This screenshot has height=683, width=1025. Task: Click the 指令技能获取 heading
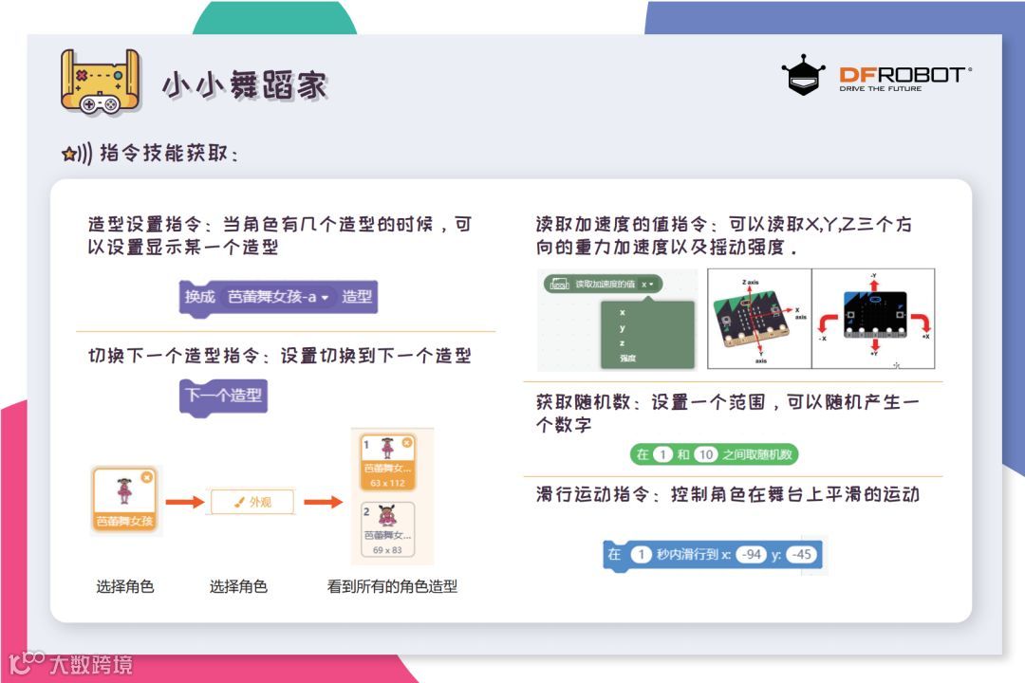(169, 154)
